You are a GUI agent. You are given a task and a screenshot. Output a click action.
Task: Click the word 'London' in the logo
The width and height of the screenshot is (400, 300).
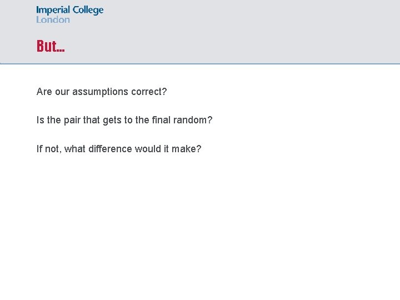pyautogui.click(x=53, y=20)
